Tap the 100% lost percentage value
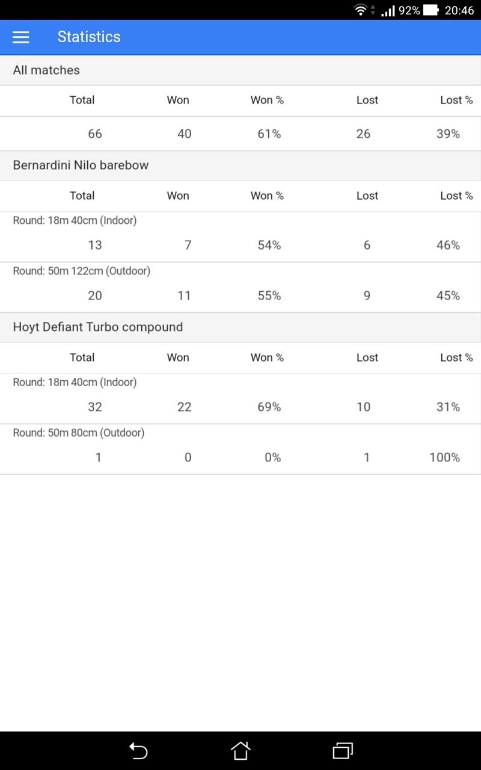Viewport: 481px width, 770px height. click(445, 458)
